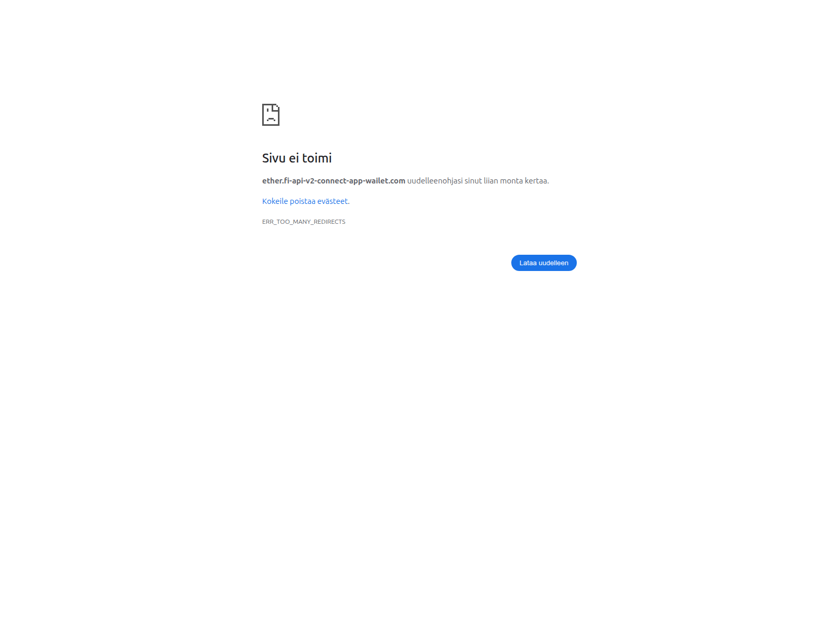This screenshot has height=629, width=839.
Task: Click the "Lataa uudelleen" reload button
Action: [544, 263]
